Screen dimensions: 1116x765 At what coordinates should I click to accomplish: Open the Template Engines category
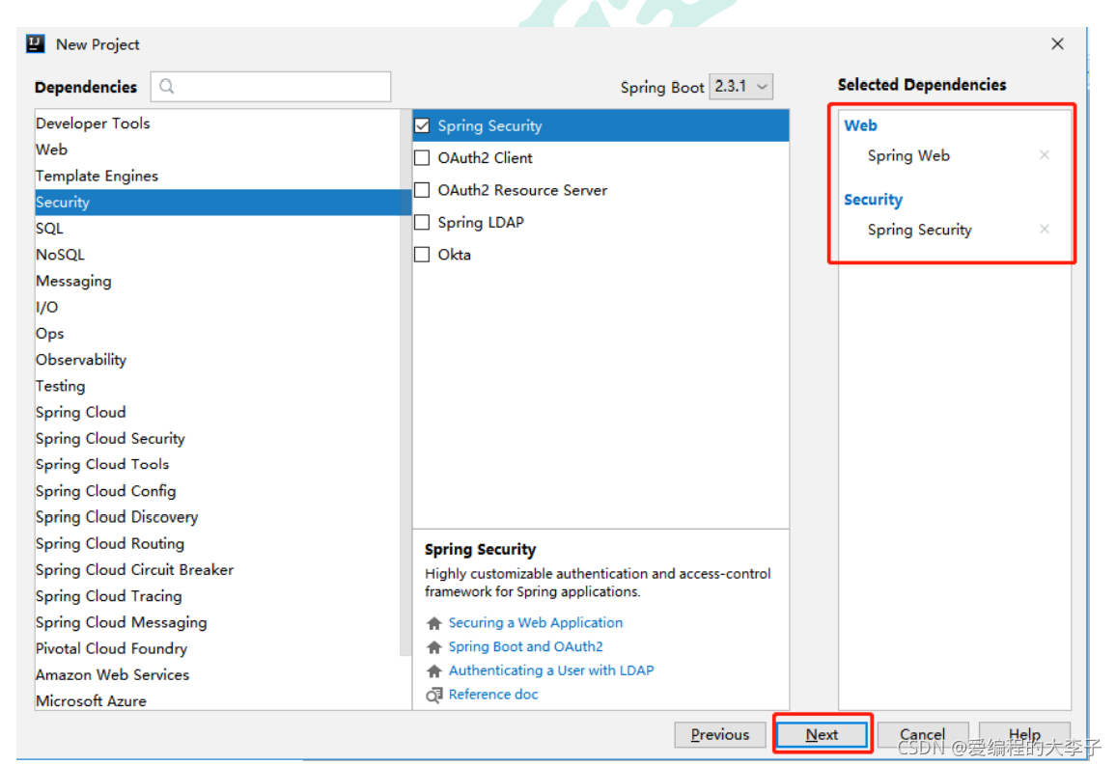218,176
